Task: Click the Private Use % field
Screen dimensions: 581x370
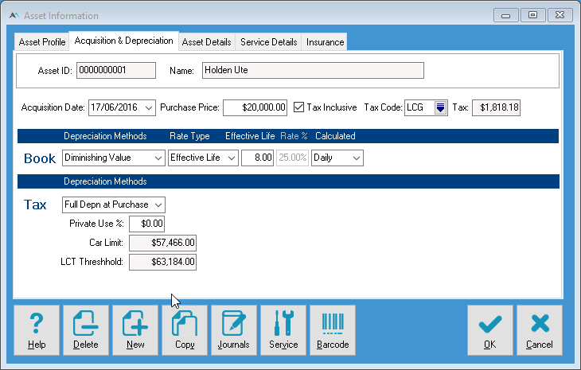Action: tap(146, 224)
